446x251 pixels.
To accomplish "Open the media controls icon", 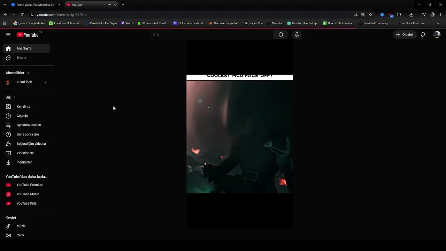I will coord(424,15).
